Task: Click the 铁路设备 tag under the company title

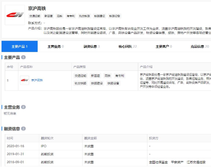Action: click(x=115, y=16)
